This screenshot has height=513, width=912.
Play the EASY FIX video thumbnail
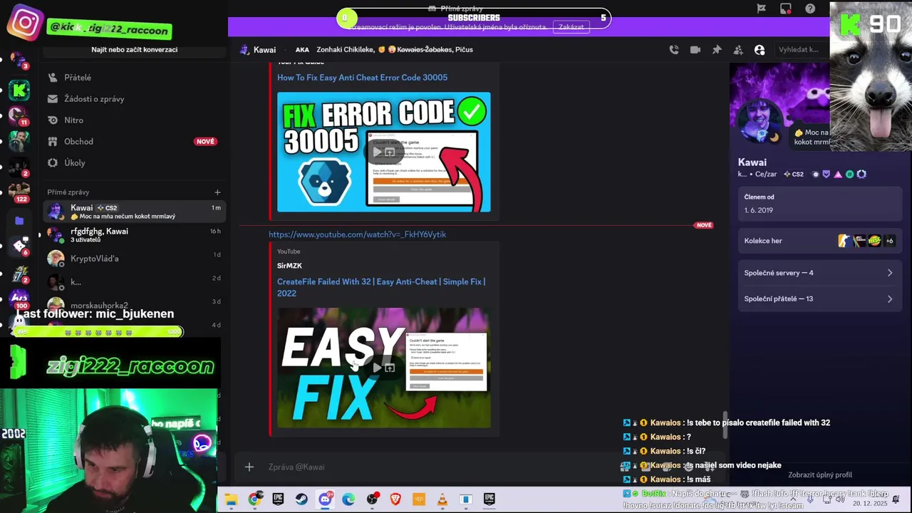click(x=384, y=368)
